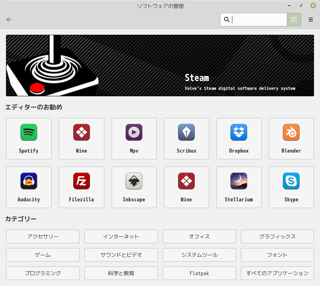Select the オフィス category

[x=199, y=236]
